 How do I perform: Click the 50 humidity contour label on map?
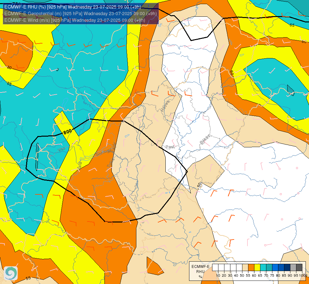(199, 185)
